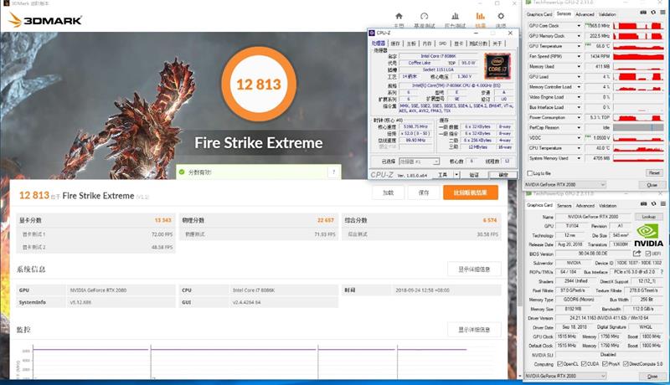
Task: Open hamburger menu in Sensors GPU-Z window
Action: (x=662, y=13)
